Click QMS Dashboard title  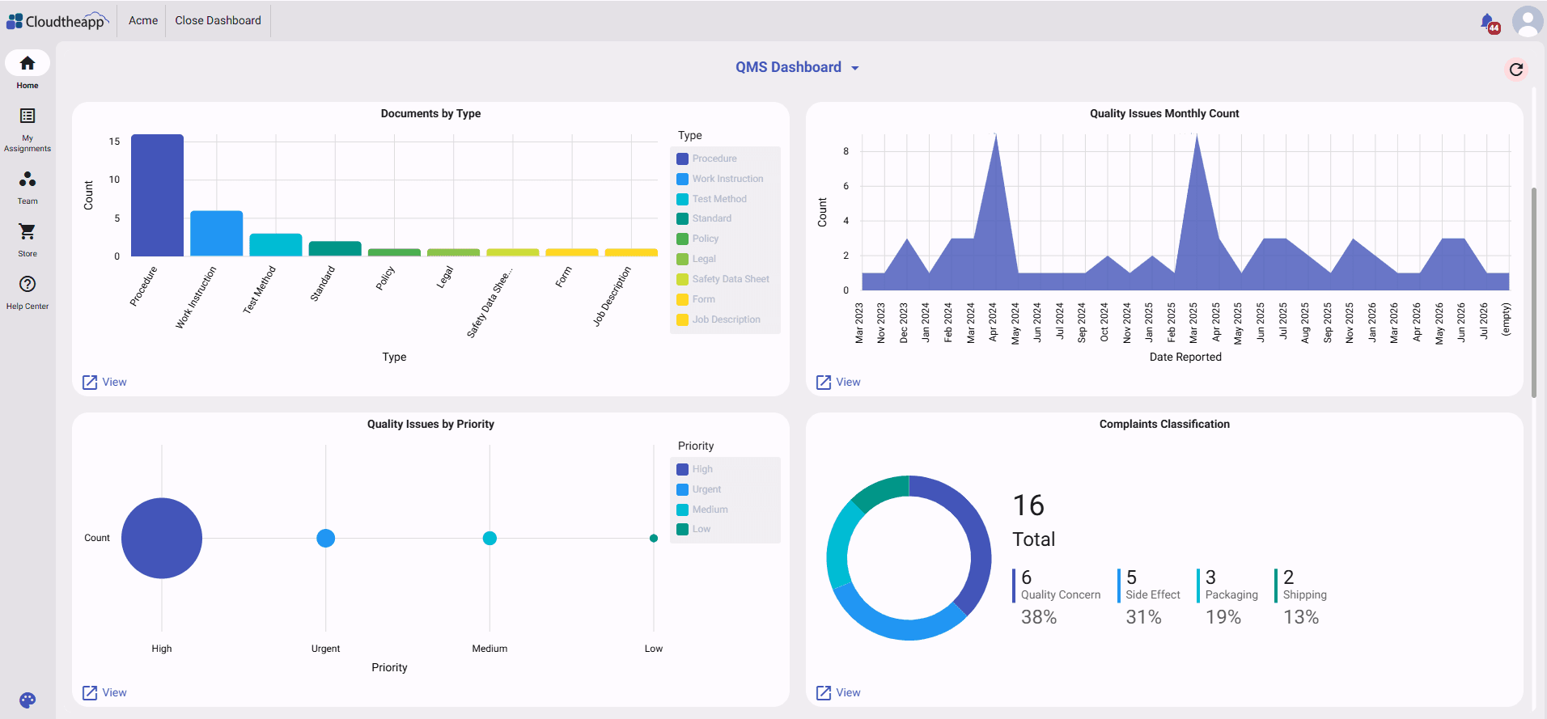click(x=788, y=67)
